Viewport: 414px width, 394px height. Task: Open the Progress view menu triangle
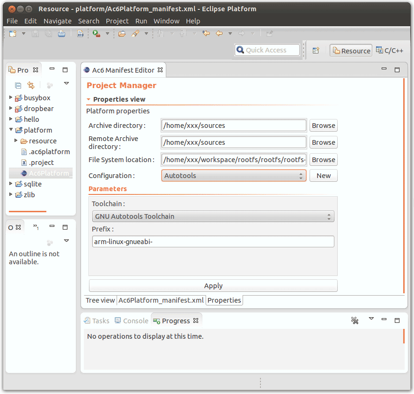point(371,319)
